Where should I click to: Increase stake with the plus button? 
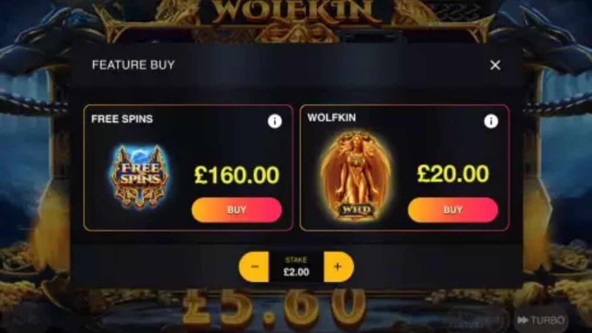tap(338, 267)
